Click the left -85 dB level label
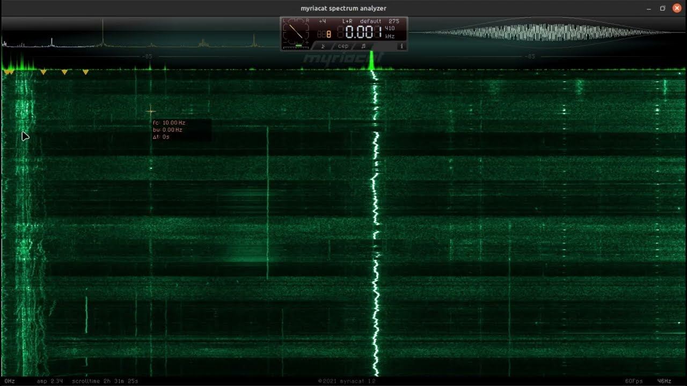Screen dimensions: 687x386 [x=147, y=56]
